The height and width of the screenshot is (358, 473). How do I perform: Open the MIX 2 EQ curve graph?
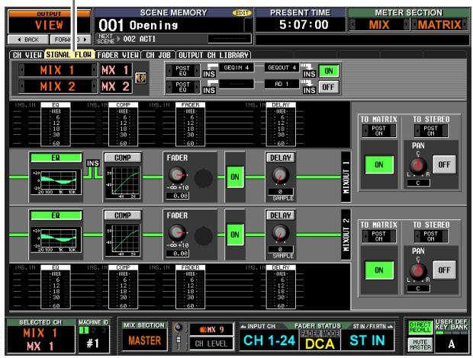click(x=56, y=240)
